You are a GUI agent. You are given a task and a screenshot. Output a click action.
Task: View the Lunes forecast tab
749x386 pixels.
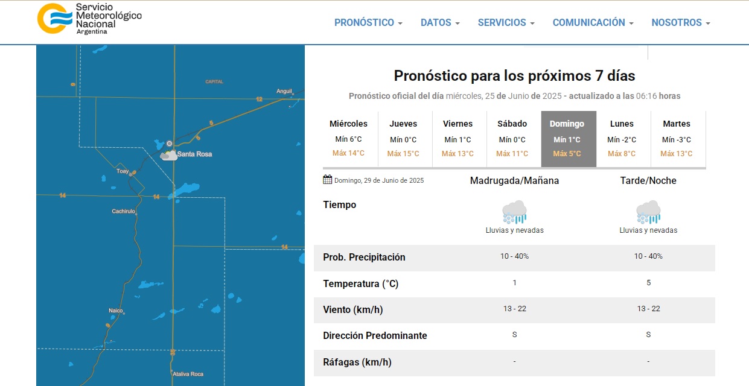[x=622, y=139]
